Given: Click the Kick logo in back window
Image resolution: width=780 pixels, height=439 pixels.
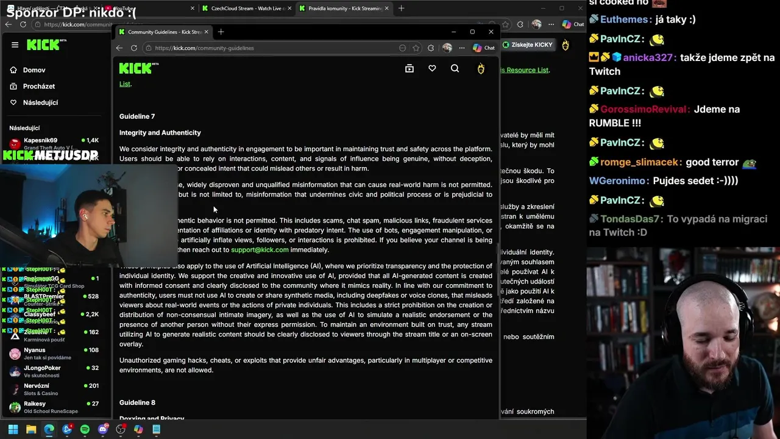Looking at the screenshot, I should (x=47, y=45).
